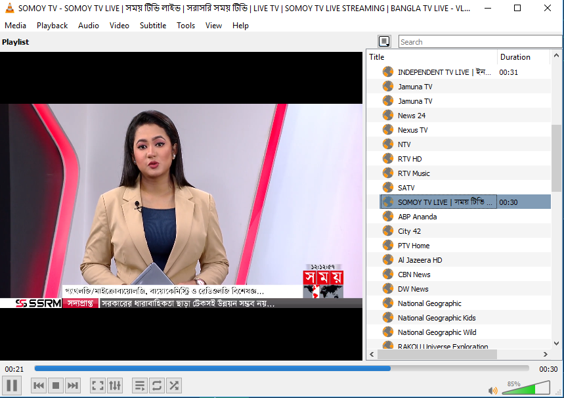
Task: Click the playlist vertical scrollbar thumb
Action: [x=556, y=159]
